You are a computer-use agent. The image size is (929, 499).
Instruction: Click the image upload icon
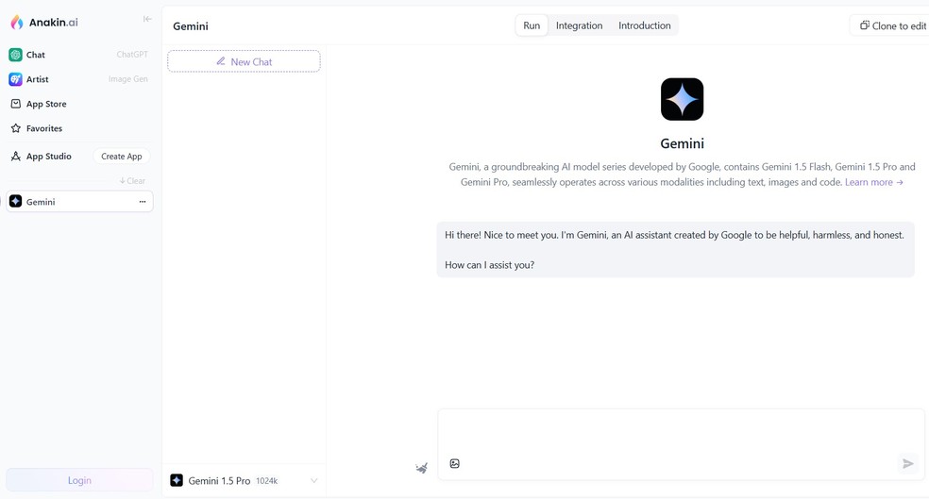(x=454, y=463)
